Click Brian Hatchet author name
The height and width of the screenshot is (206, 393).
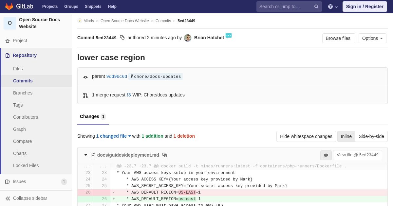pos(209,38)
